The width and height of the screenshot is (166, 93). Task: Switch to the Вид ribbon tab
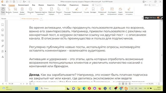point(33,5)
